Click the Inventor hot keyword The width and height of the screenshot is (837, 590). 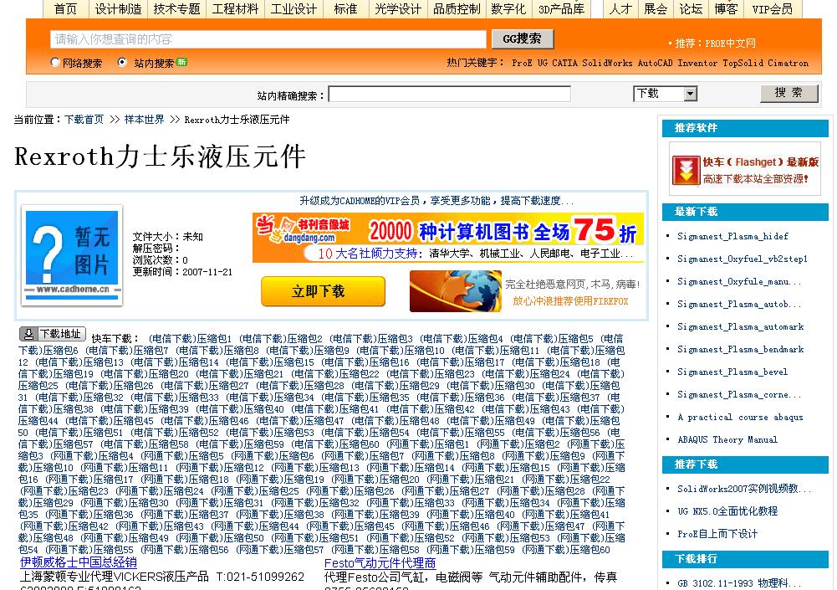click(x=697, y=63)
